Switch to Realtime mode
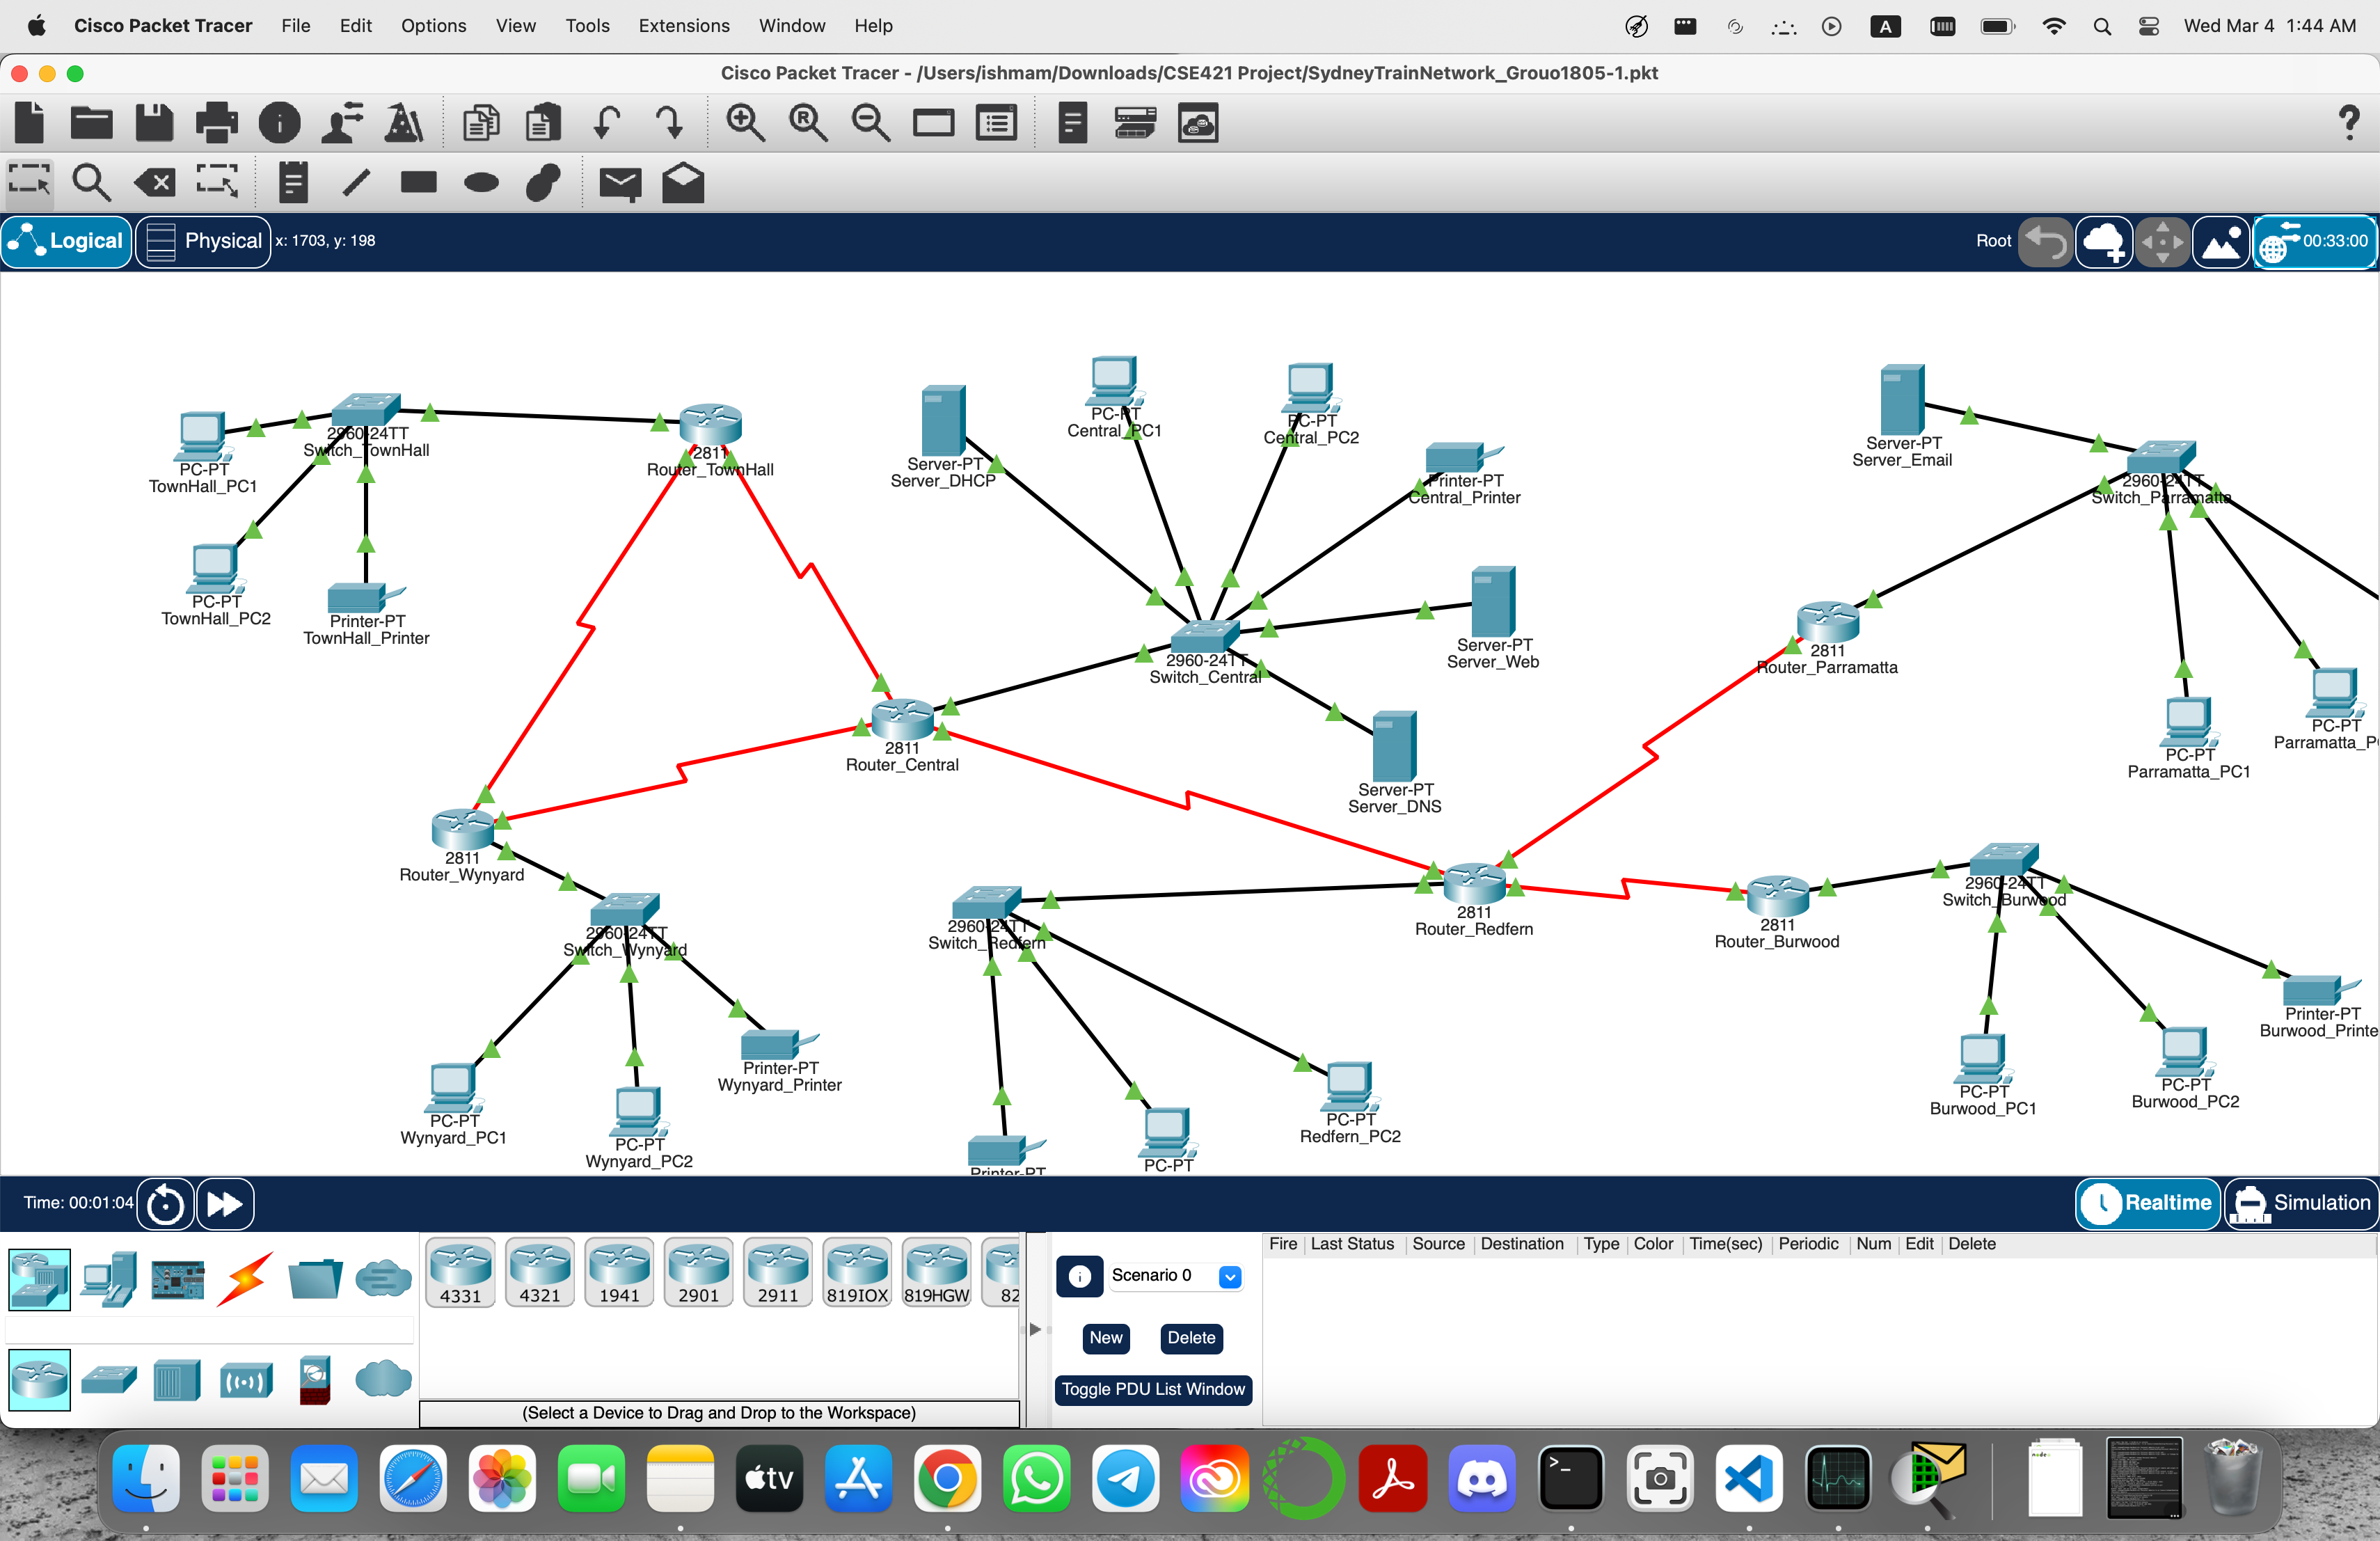 point(2148,1203)
